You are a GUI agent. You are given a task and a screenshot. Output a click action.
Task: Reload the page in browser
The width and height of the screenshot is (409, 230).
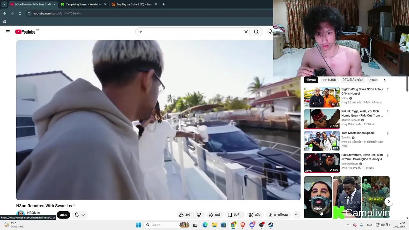20,13
